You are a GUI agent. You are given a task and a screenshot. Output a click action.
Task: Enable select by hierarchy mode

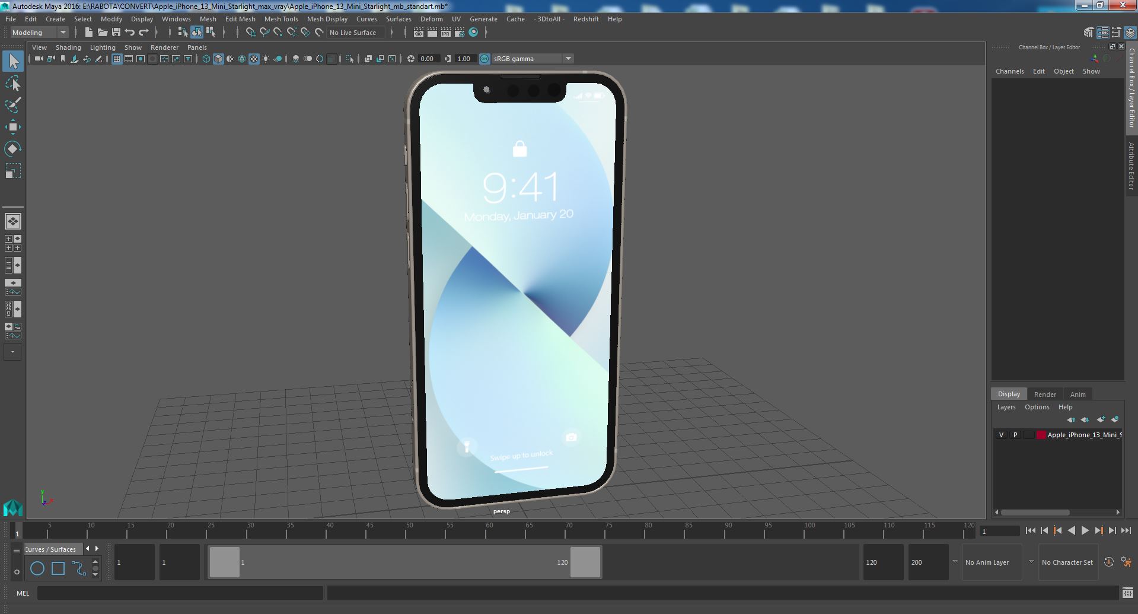[x=183, y=33]
